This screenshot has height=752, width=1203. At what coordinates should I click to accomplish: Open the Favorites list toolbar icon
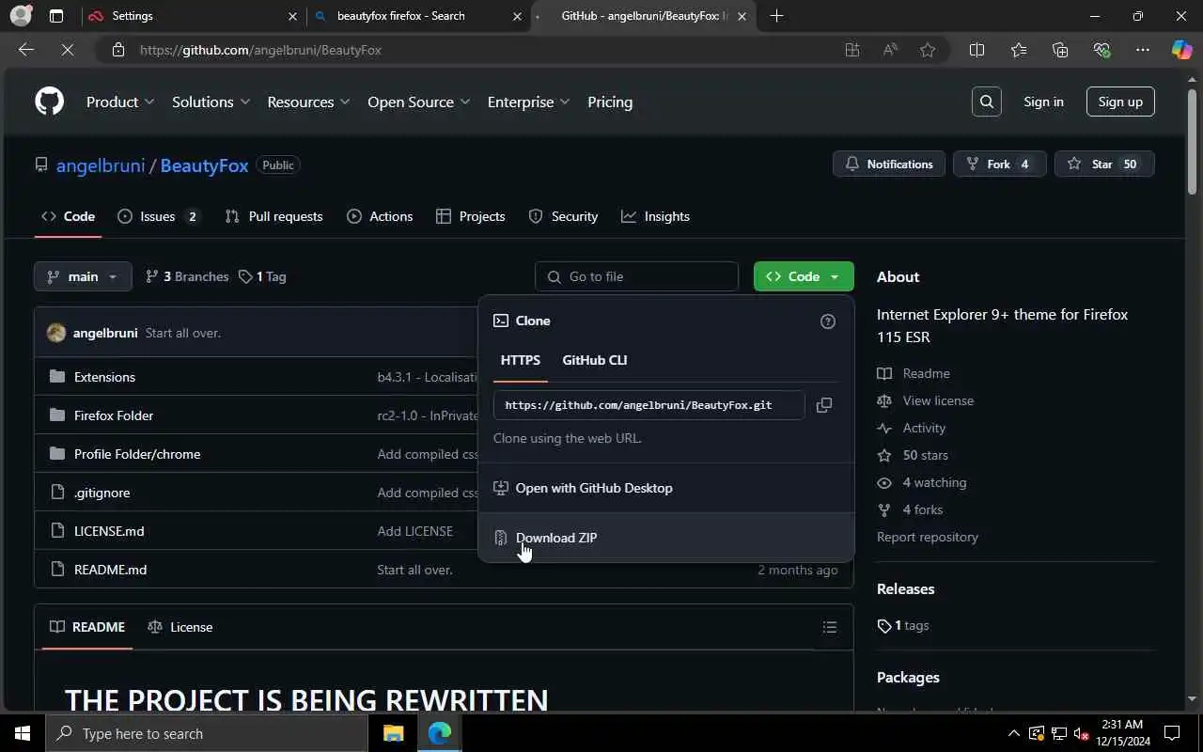pos(1019,50)
